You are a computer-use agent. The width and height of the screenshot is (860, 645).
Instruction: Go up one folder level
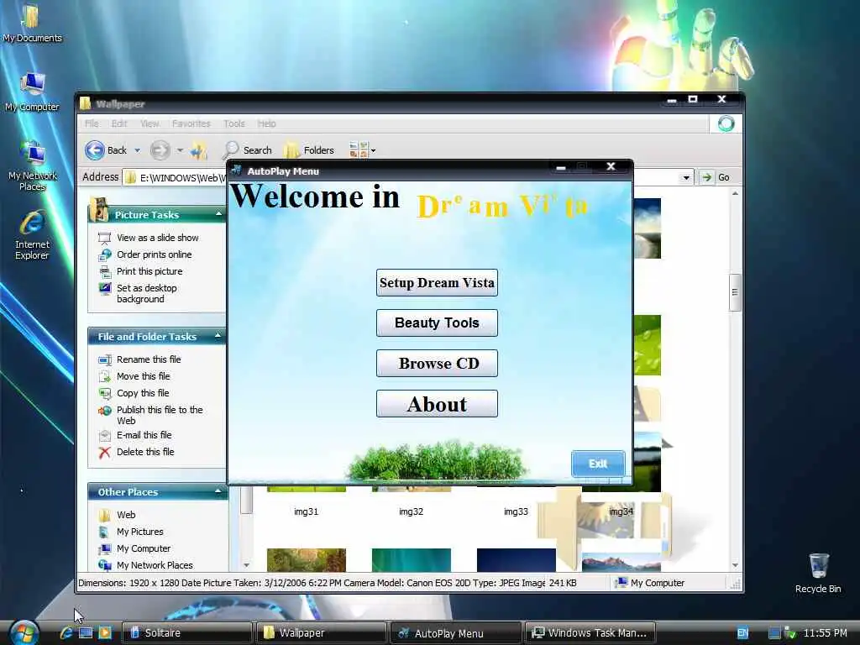click(x=199, y=149)
